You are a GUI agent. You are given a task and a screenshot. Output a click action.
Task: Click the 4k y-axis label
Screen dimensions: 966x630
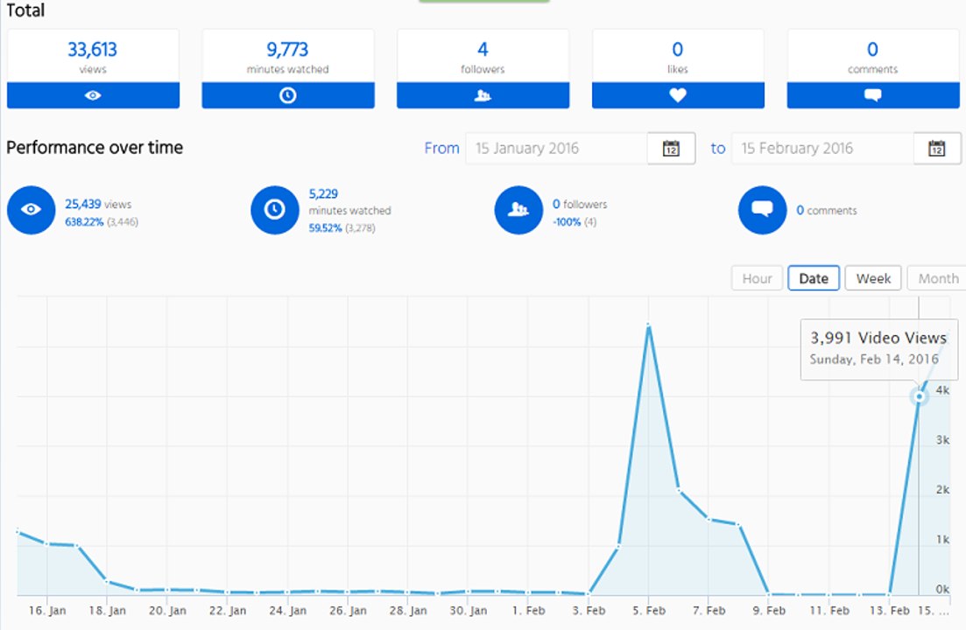coord(942,390)
